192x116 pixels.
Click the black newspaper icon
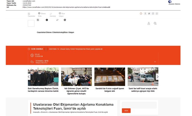point(38,20)
